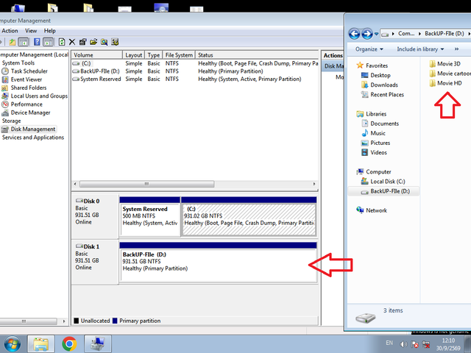
Task: Open the Movie HD folder
Action: [445, 83]
